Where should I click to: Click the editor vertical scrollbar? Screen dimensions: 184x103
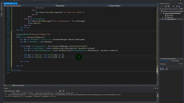[x=158, y=46]
